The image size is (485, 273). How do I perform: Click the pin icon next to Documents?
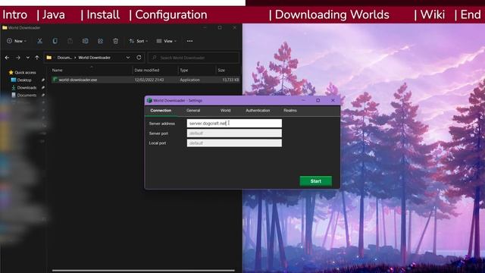43,96
